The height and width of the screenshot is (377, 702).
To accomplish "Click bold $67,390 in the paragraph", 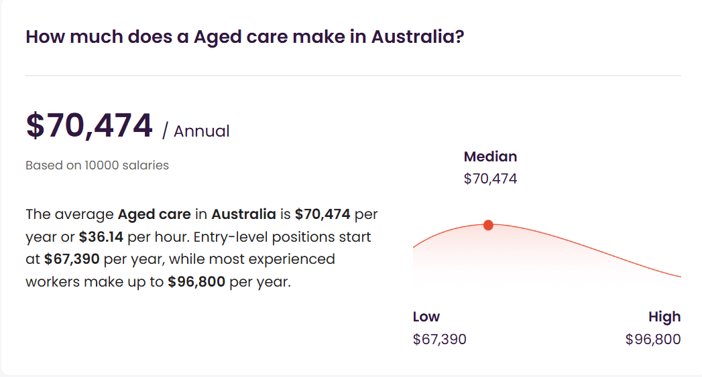I will (x=72, y=259).
